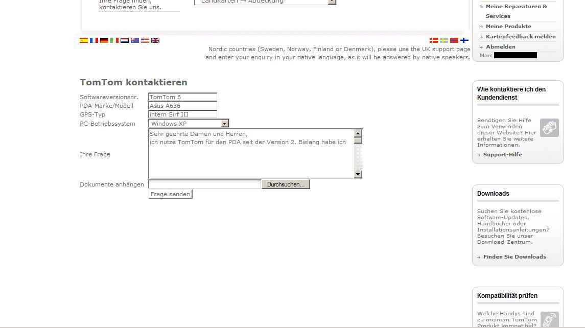The width and height of the screenshot is (585, 328).
Task: Select the US flag language icon
Action: 145,40
